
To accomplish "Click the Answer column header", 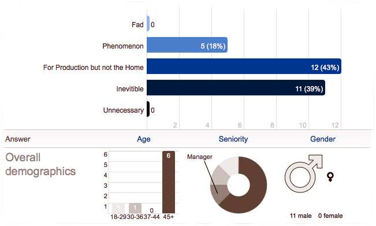I will 18,139.
